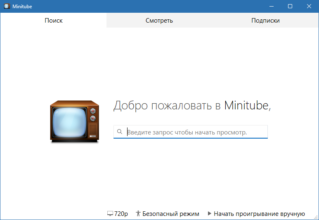Image resolution: width=319 pixels, height=220 pixels.
Task: Switch to the Поиск tab
Action: pos(53,20)
